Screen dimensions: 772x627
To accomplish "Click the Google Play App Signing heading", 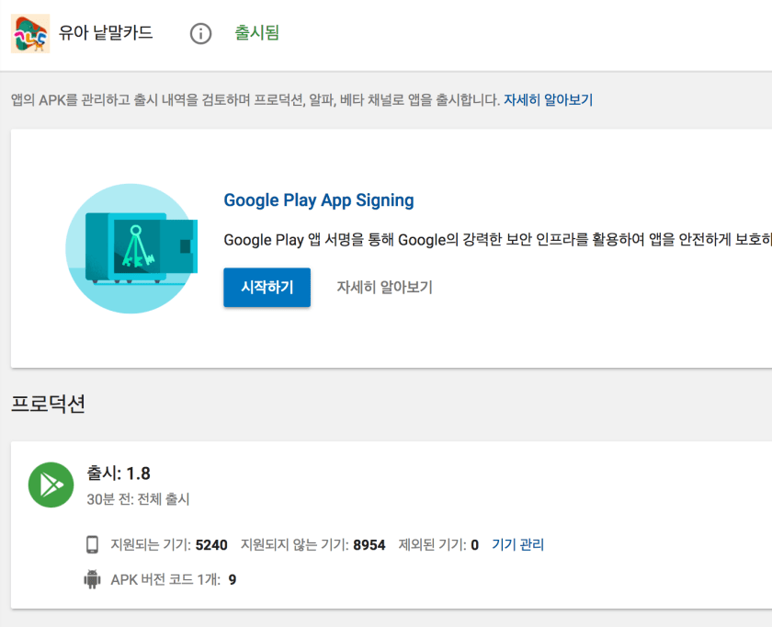I will point(319,200).
